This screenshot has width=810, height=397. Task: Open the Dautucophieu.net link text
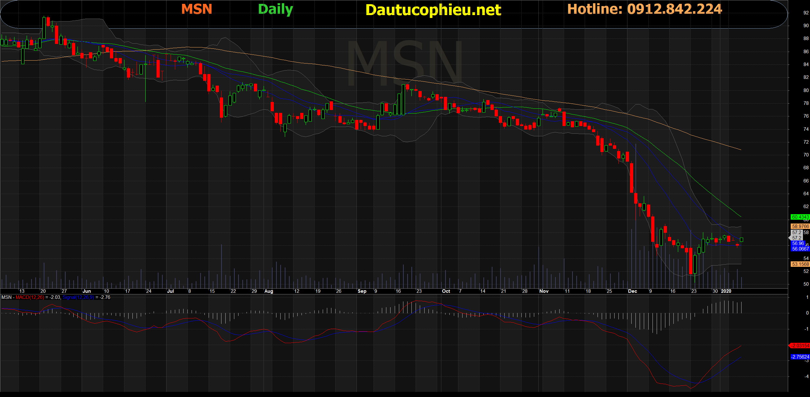point(433,10)
